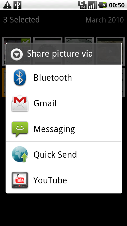Open the Share picture via dropdown arrow

tap(17, 54)
